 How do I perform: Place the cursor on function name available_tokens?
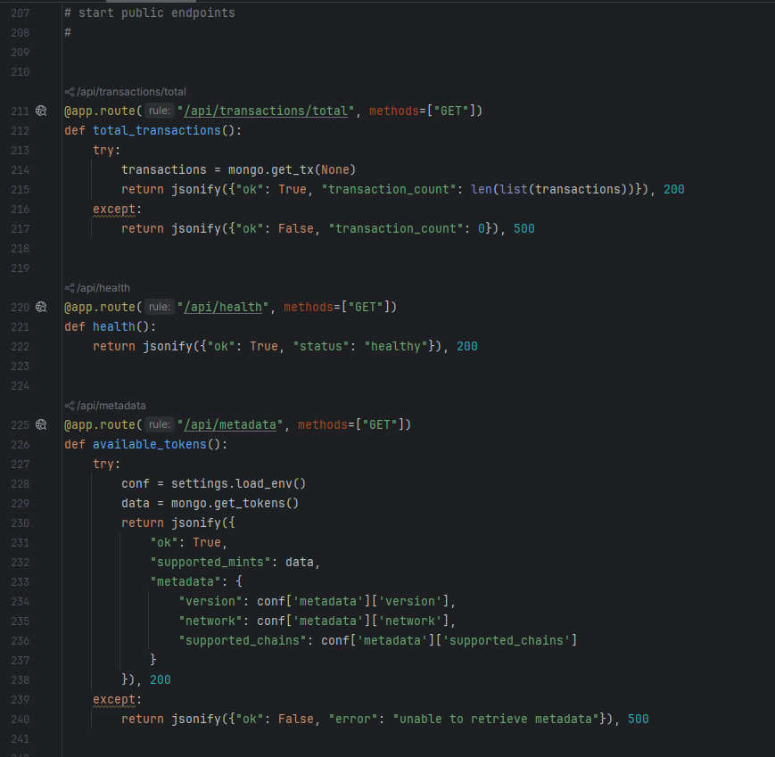point(150,444)
